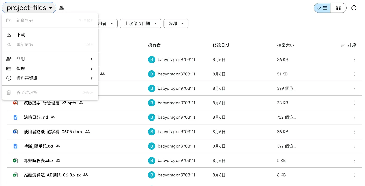The height and width of the screenshot is (186, 365).
Task: Open the project-files folder dropdown
Action: click(29, 8)
